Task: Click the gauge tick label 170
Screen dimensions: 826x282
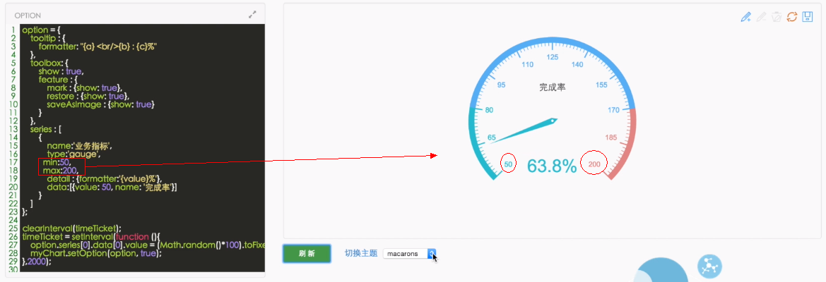Action: (x=614, y=110)
